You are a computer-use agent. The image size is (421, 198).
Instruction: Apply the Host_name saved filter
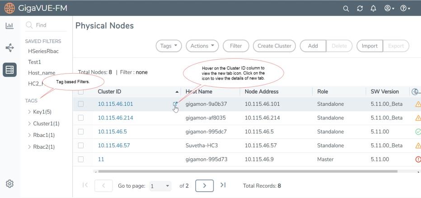point(42,73)
